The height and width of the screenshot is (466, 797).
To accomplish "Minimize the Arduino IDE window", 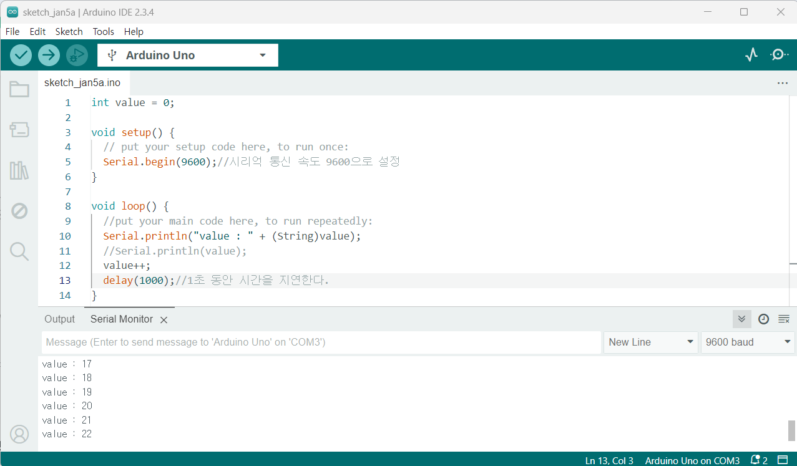I will coord(707,12).
